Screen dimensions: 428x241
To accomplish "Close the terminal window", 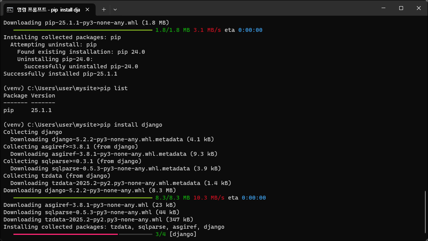I will coord(418,8).
